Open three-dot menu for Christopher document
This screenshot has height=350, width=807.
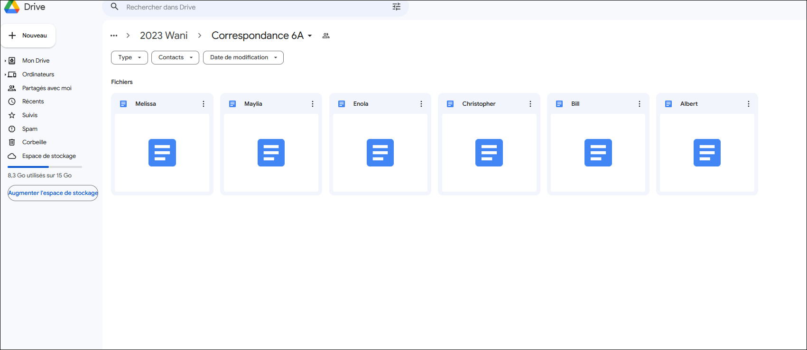tap(530, 104)
